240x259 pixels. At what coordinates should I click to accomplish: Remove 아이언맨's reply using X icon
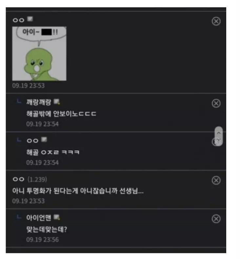[216, 219]
